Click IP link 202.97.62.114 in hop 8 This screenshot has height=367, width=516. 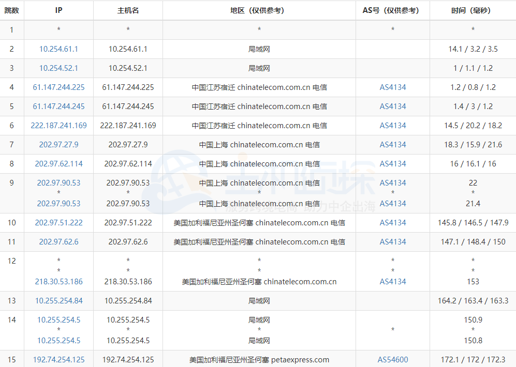click(58, 164)
